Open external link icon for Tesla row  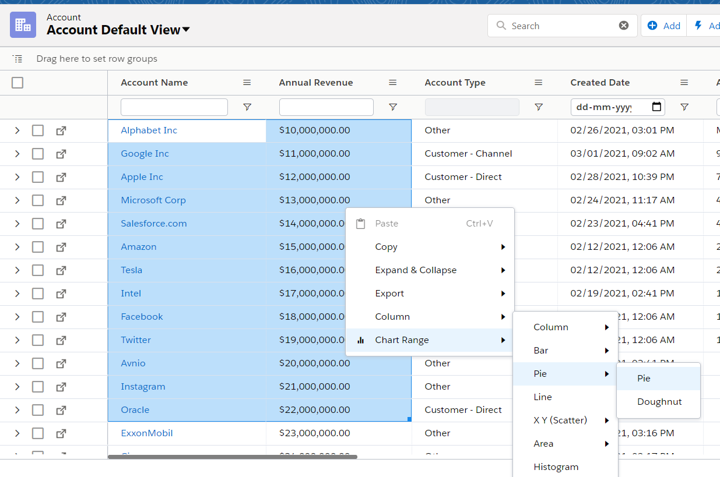pos(61,270)
